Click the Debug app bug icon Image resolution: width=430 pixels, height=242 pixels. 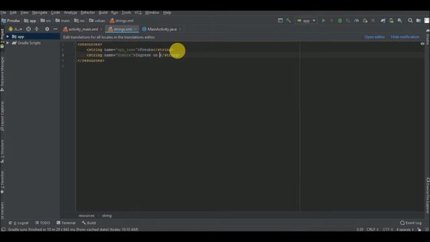point(340,20)
